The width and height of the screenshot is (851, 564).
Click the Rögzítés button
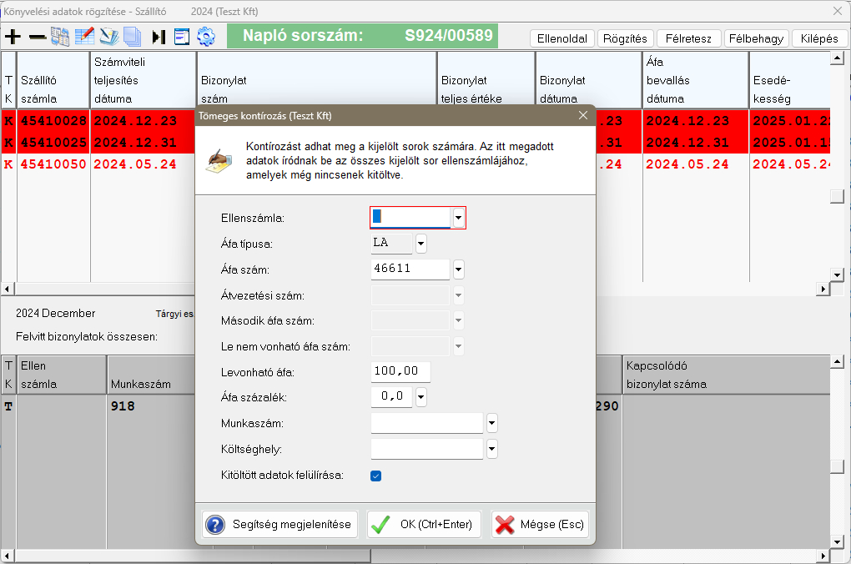point(625,38)
